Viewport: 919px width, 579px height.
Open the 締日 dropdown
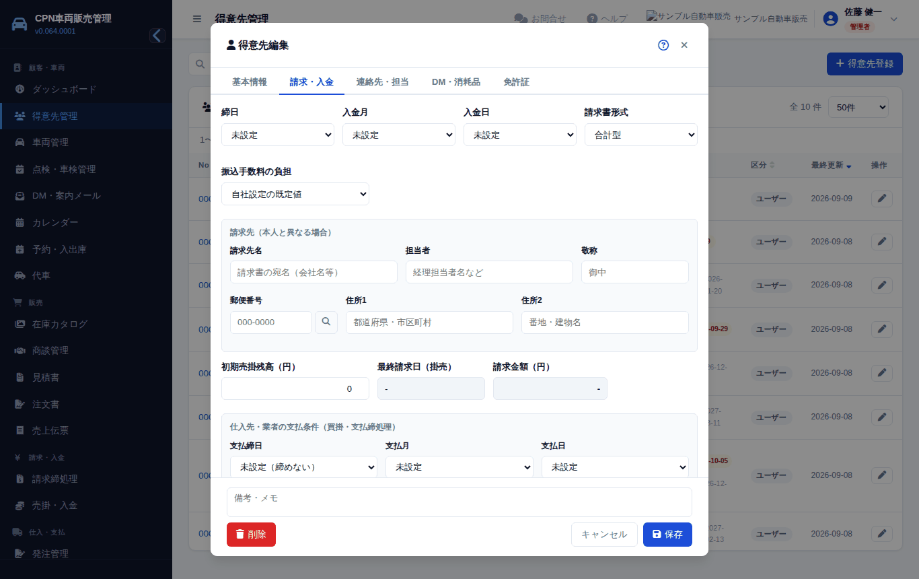point(278,135)
